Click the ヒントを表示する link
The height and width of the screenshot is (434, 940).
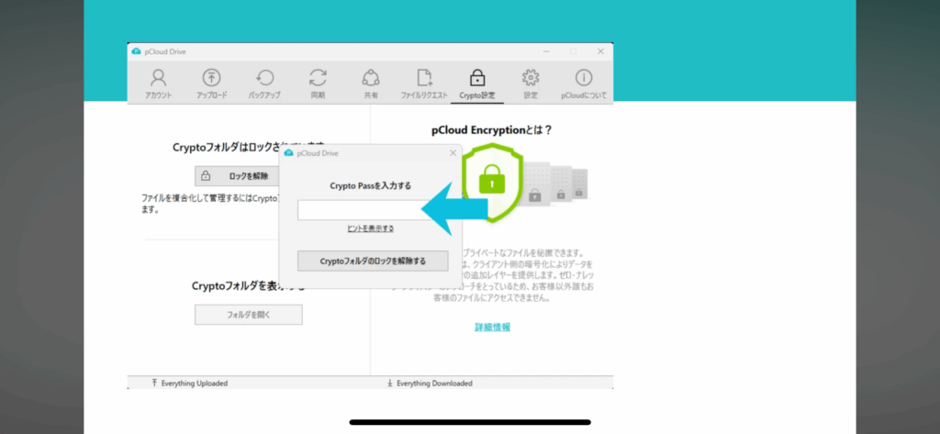371,229
